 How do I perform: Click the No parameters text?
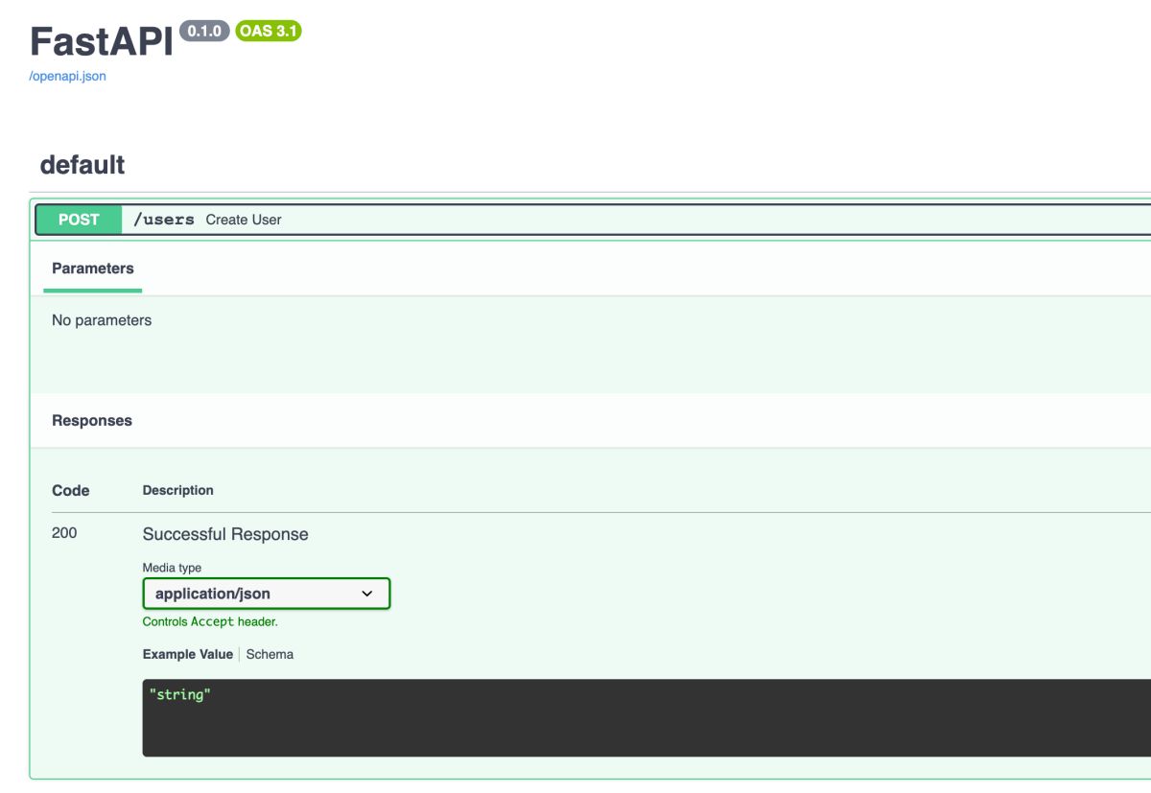(x=102, y=320)
